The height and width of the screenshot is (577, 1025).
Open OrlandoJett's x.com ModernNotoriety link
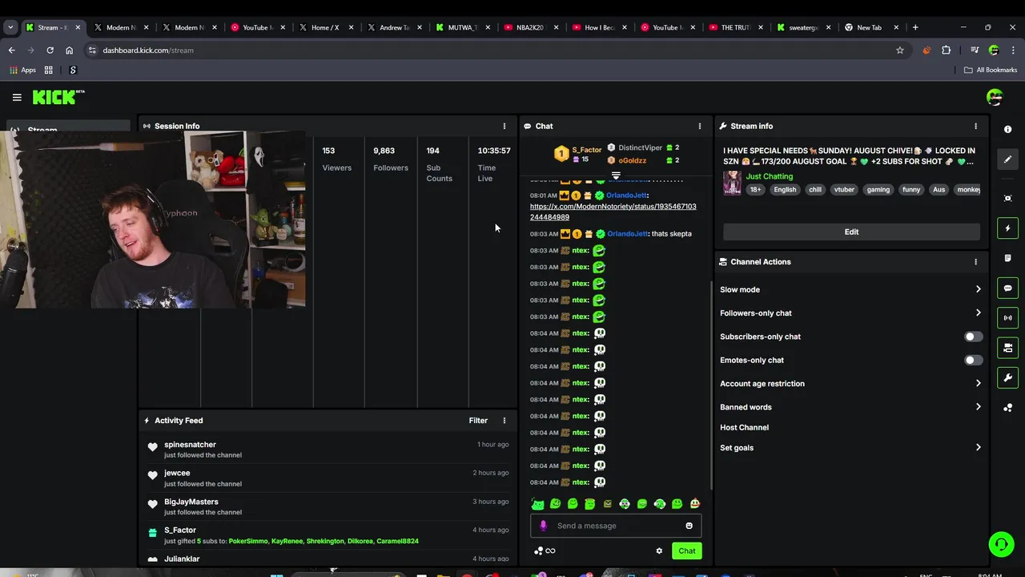(x=613, y=212)
